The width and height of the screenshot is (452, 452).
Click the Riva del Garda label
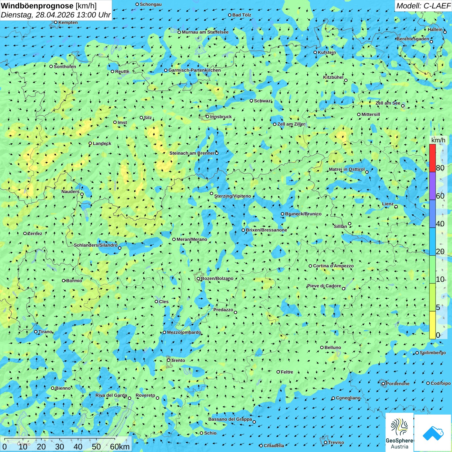[x=111, y=395]
